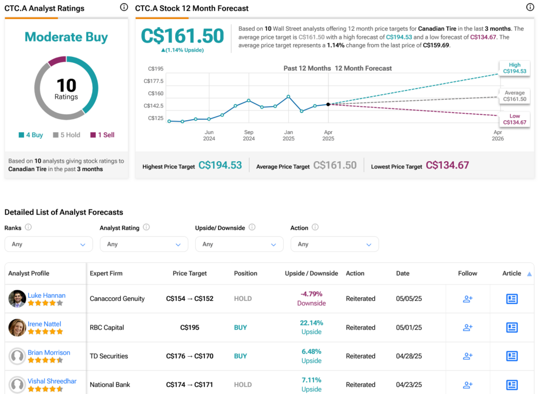Show Ranks filter info tooltip icon
The width and height of the screenshot is (545, 394).
coord(29,228)
